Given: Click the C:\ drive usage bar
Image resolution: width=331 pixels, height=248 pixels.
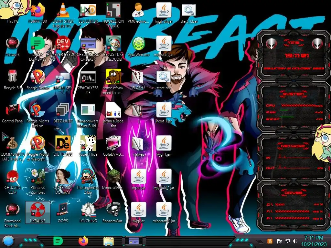Looking at the screenshot, I should click(x=280, y=204).
